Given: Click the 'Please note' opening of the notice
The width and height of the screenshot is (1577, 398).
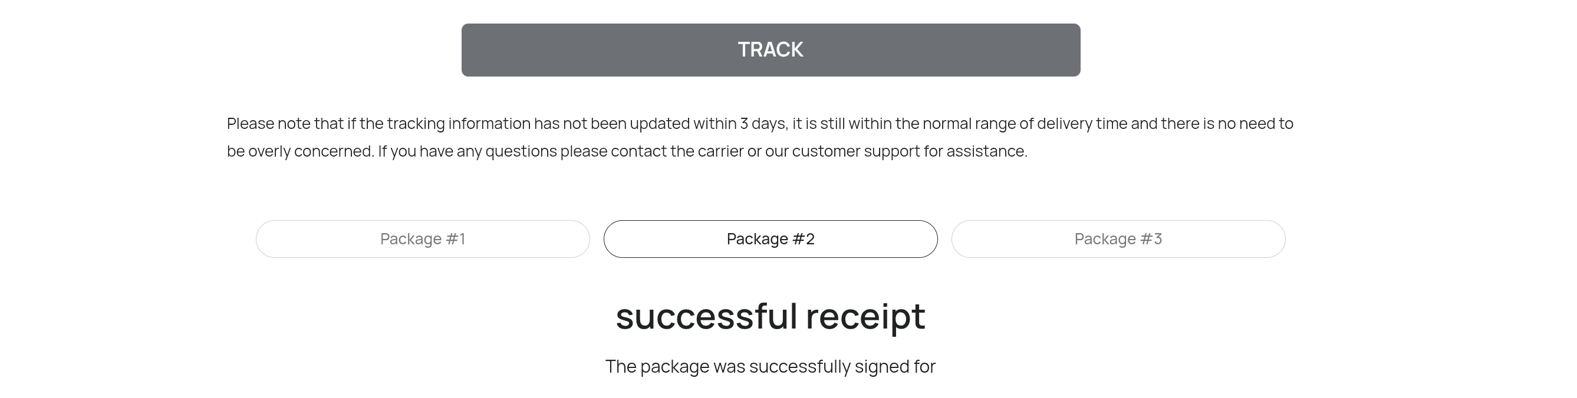Looking at the screenshot, I should [269, 124].
